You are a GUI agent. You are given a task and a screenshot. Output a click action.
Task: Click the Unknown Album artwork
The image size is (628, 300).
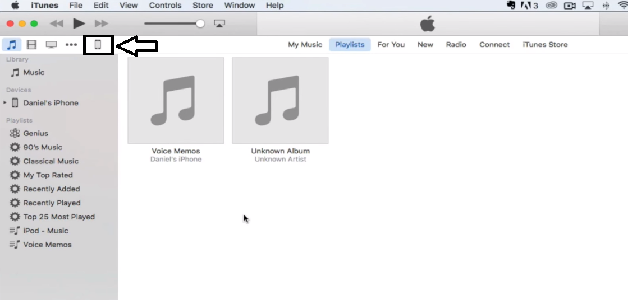281,100
